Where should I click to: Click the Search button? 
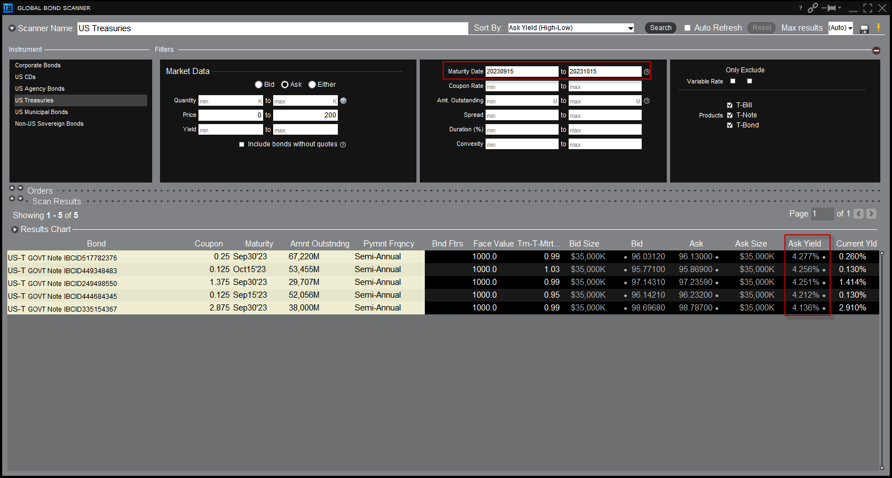661,28
